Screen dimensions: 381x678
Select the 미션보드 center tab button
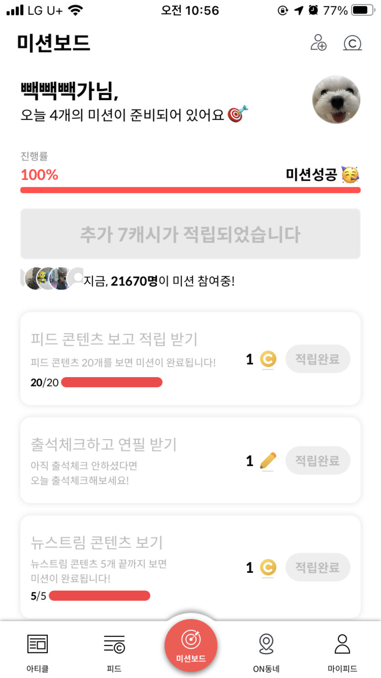(x=190, y=645)
